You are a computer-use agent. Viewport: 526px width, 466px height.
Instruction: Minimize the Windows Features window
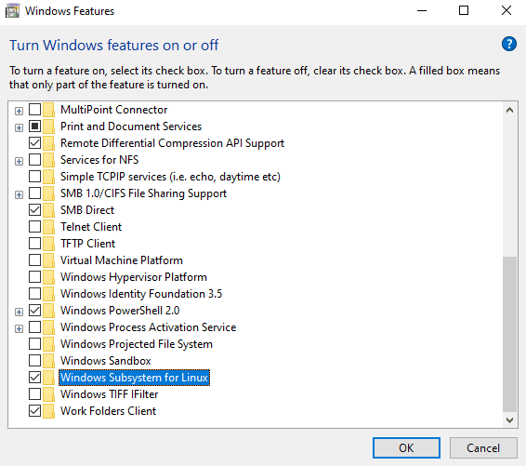pyautogui.click(x=422, y=11)
